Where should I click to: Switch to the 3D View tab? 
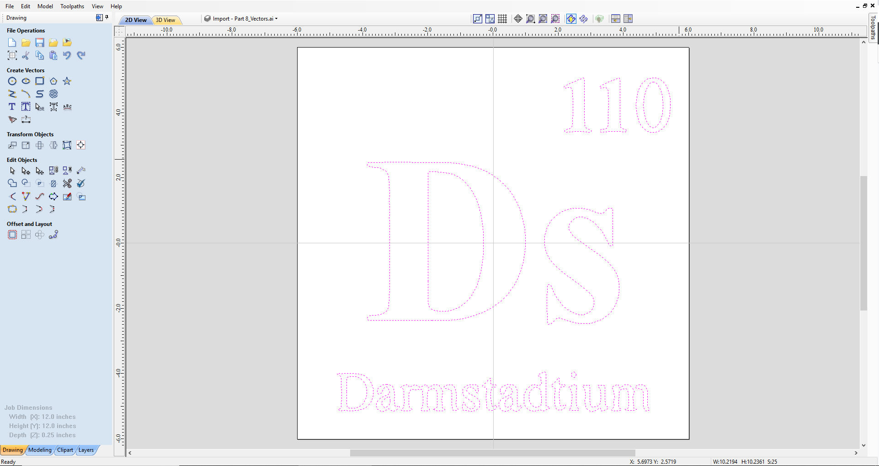click(165, 20)
